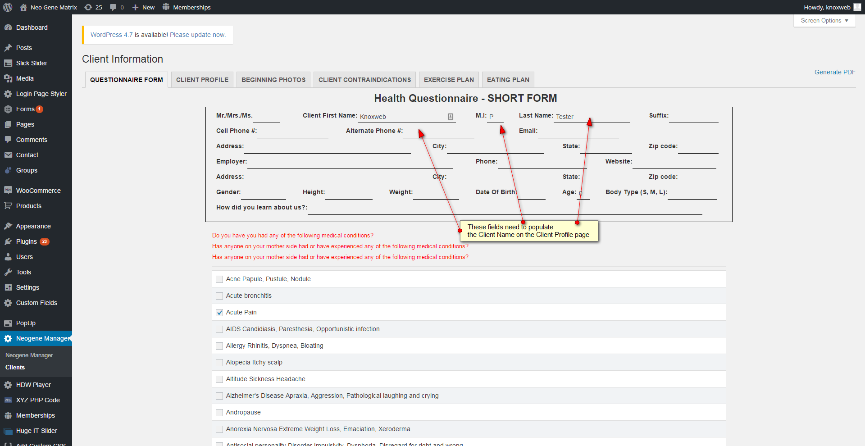Open the Howdy, knoxweb user menu
Screen dimensions: 865x446
tap(832, 7)
